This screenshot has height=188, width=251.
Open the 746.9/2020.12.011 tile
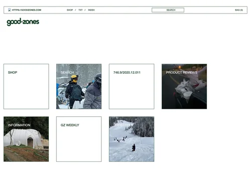click(132, 86)
